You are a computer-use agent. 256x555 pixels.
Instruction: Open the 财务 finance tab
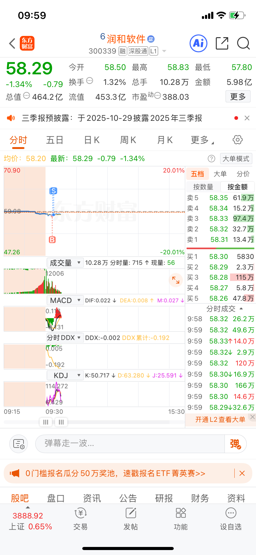coord(200,498)
